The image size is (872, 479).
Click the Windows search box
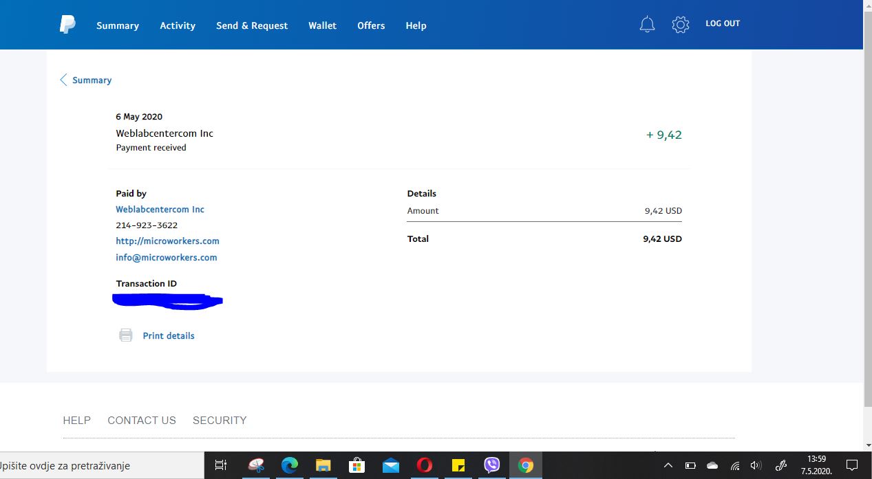click(102, 465)
